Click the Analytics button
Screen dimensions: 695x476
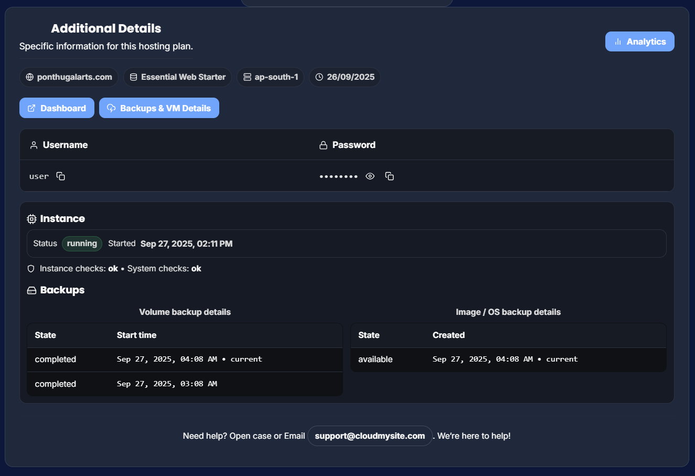[640, 41]
